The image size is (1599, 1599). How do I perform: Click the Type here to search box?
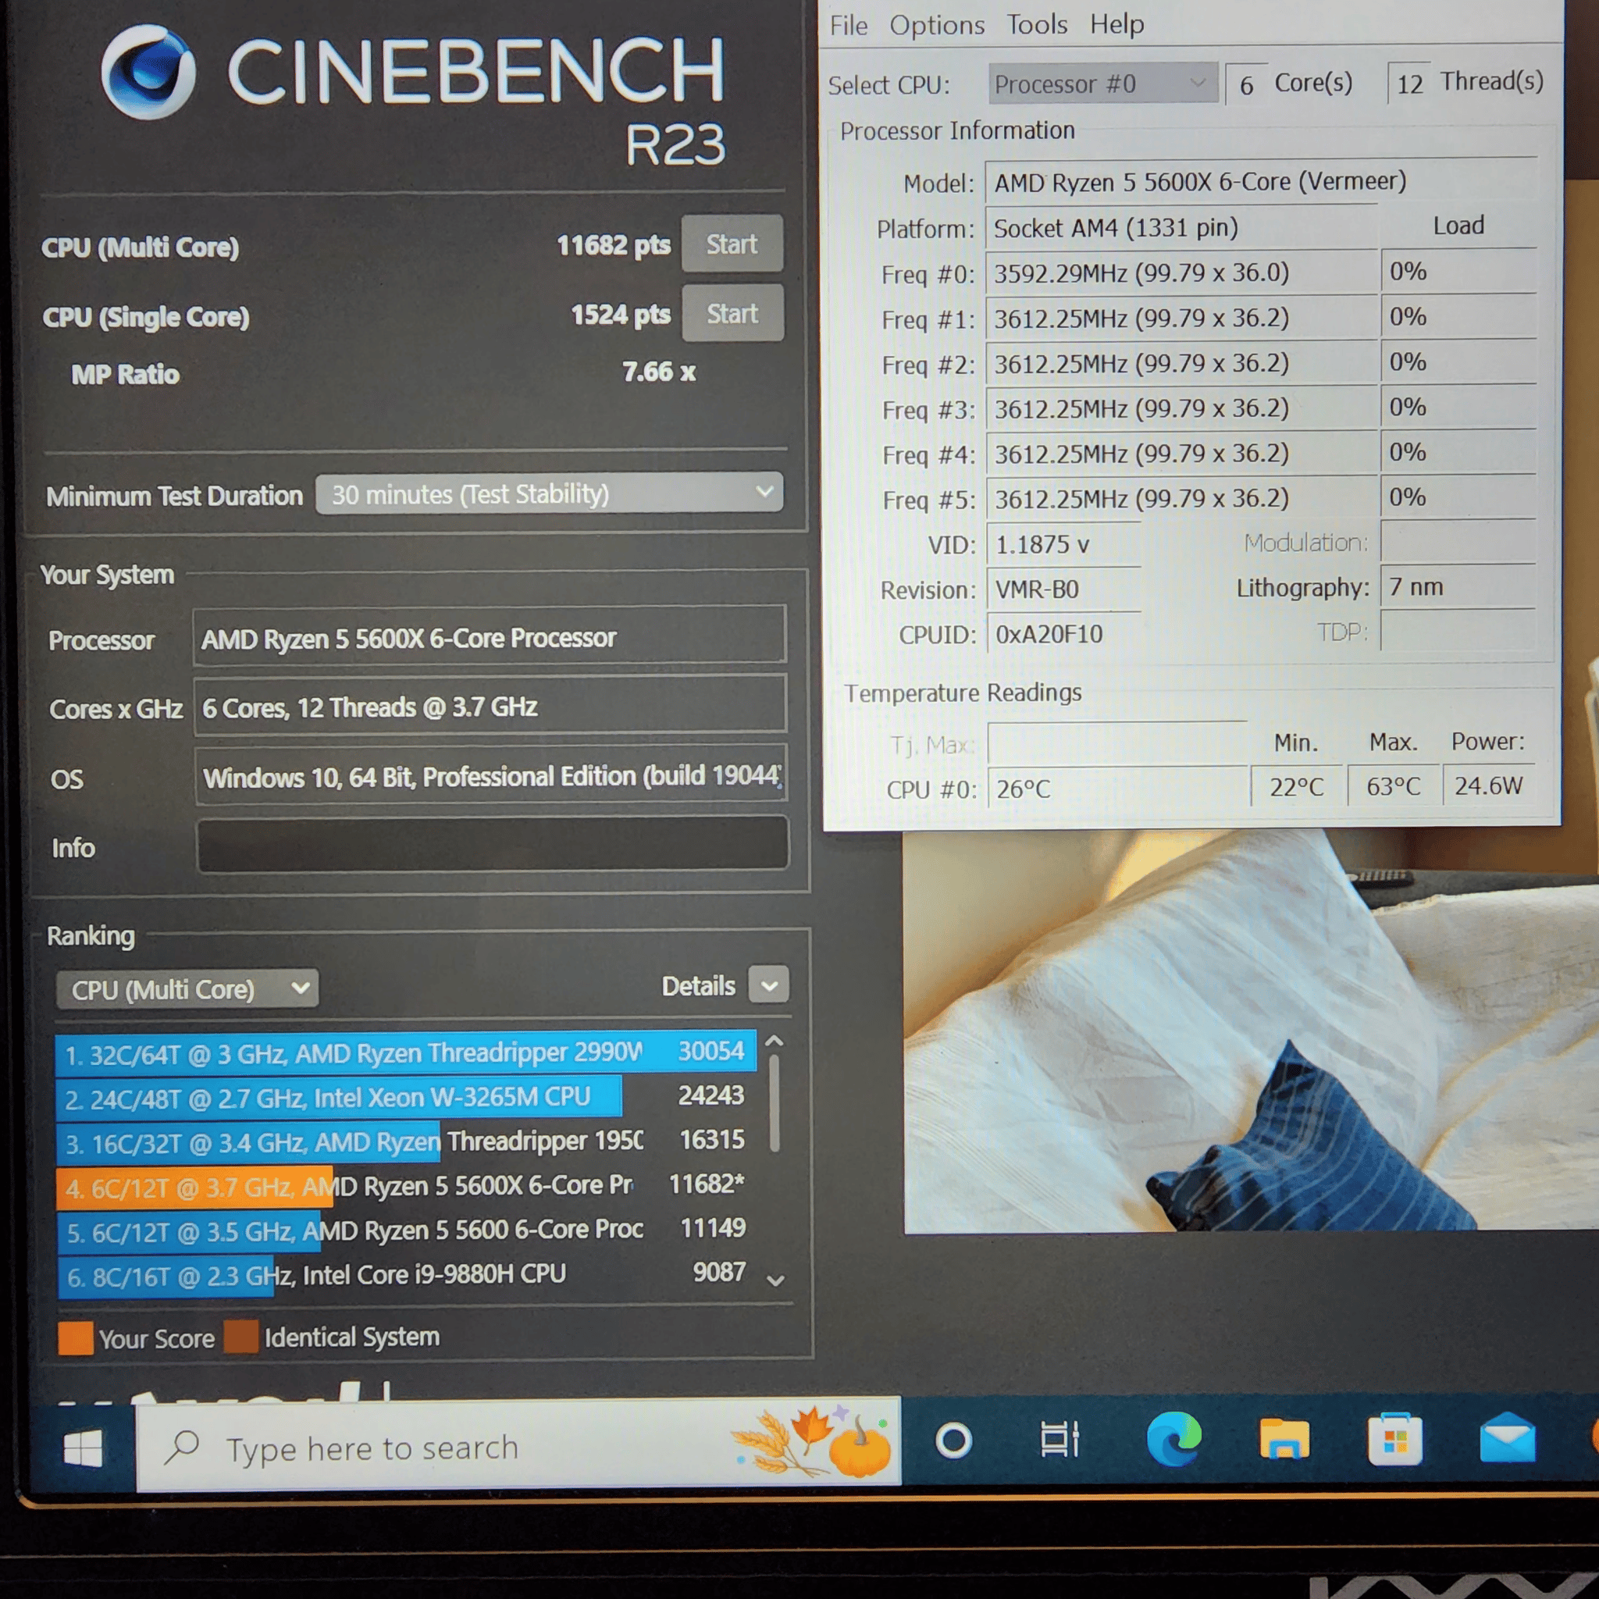tap(518, 1446)
